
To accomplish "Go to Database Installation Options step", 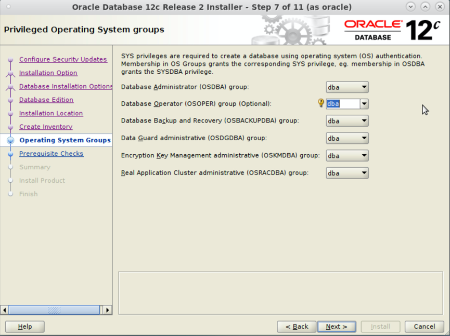I will tap(66, 86).
